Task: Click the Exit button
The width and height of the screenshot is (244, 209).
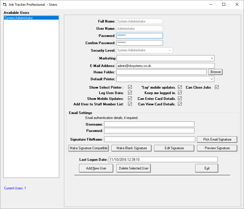Action: [207, 168]
